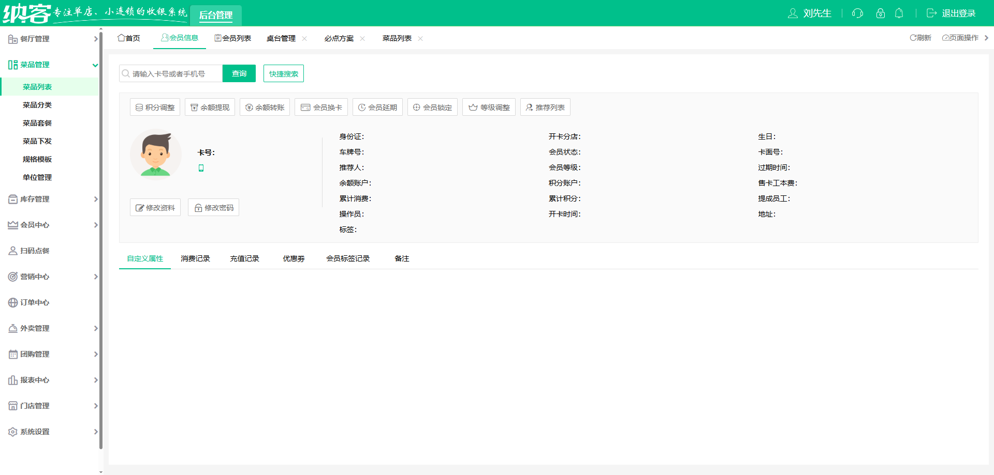Click the card number search input field
Image resolution: width=994 pixels, height=475 pixels.
click(171, 73)
